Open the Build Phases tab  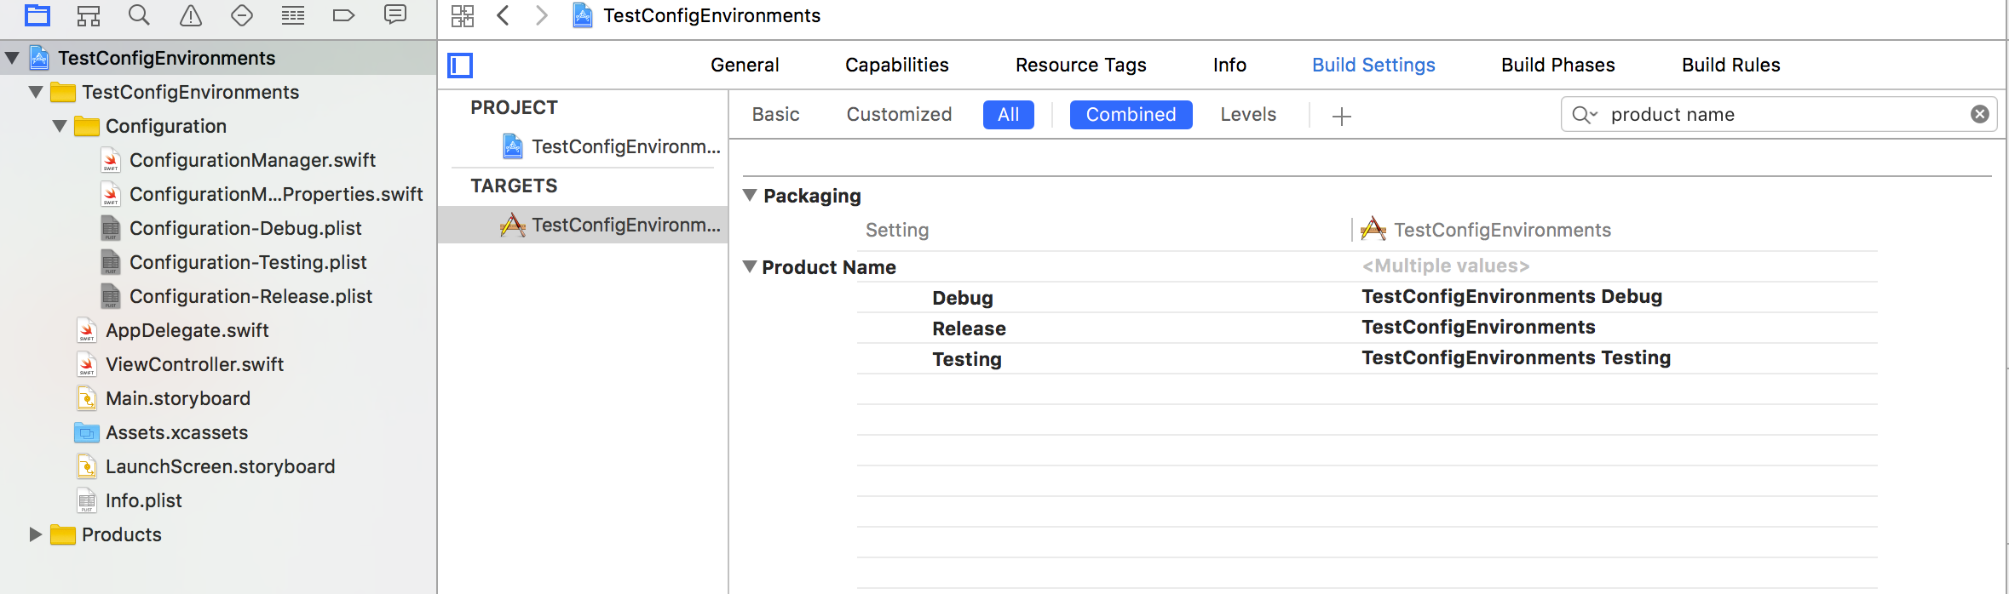click(1557, 65)
